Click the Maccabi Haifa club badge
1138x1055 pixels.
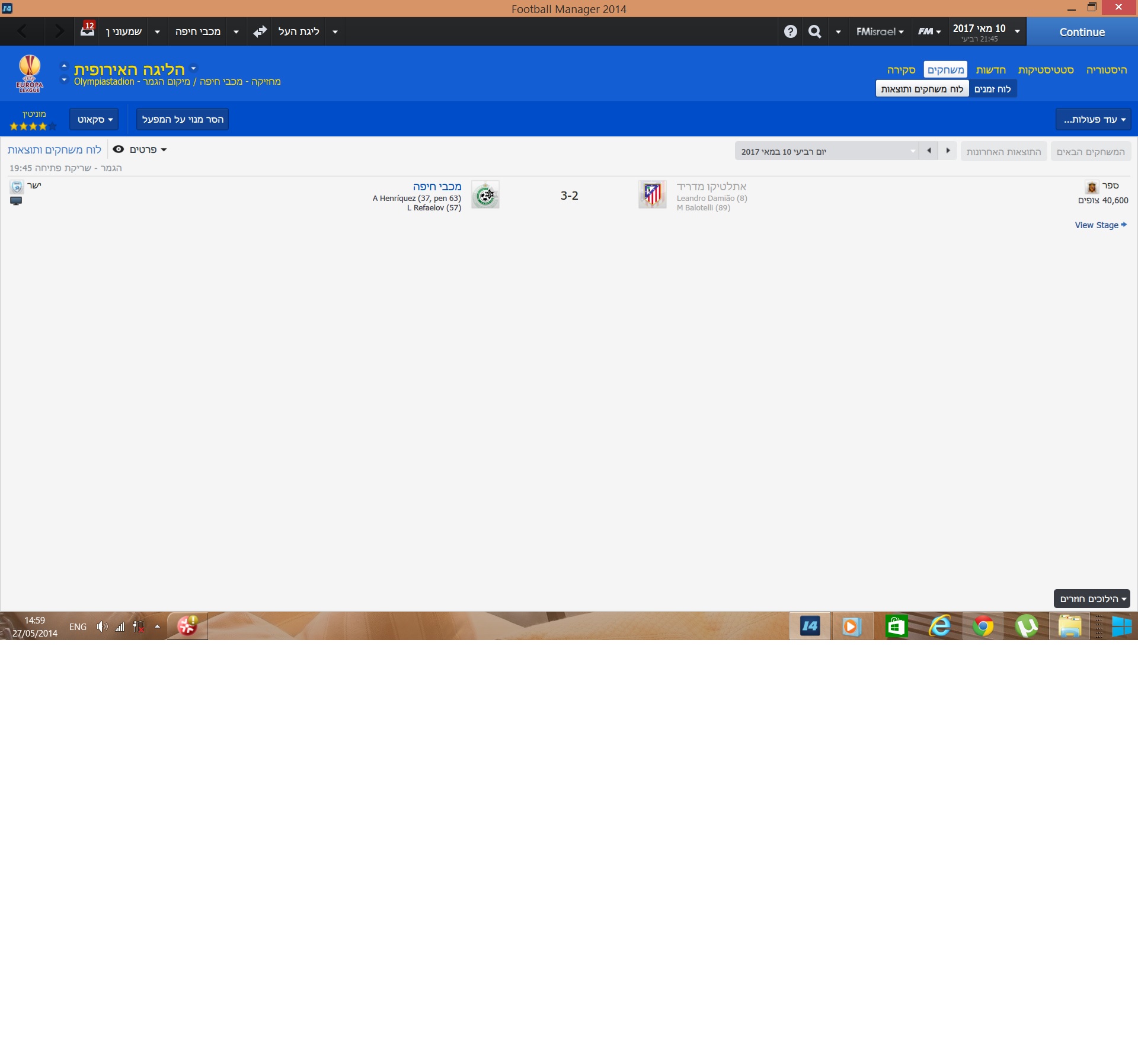(485, 195)
